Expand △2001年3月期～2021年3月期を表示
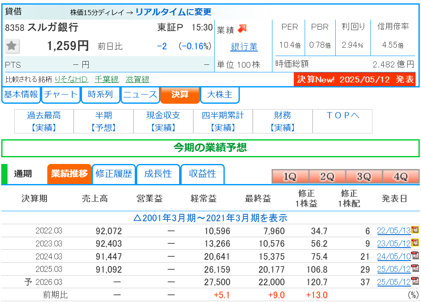Image resolution: width=421 pixels, height=302 pixels. pyautogui.click(x=210, y=218)
